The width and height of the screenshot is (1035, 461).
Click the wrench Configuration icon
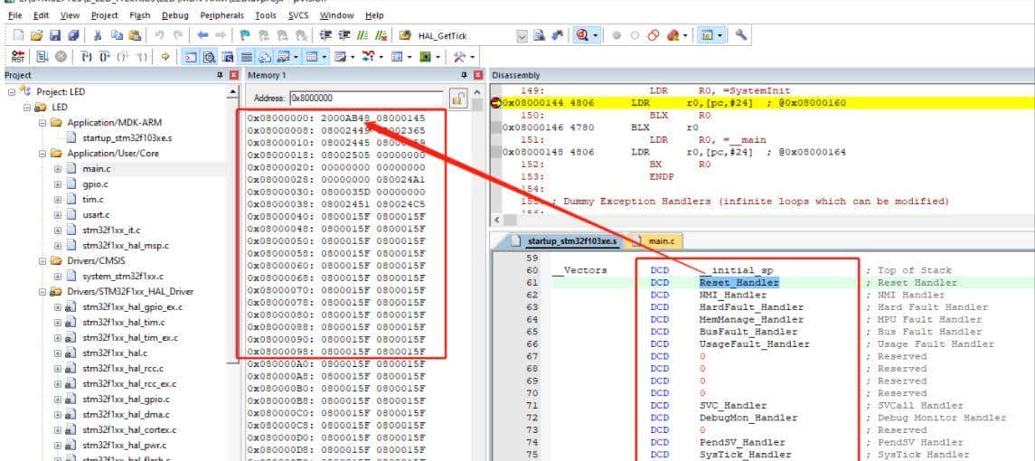click(742, 35)
